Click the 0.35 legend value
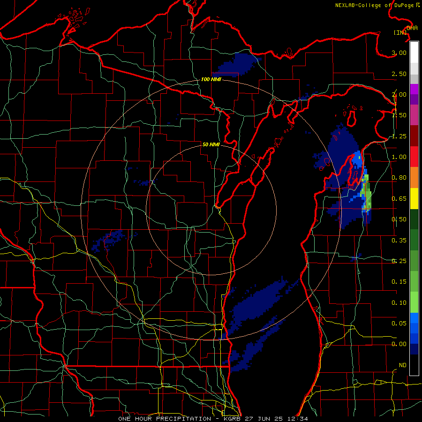The height and width of the screenshot is (422, 422). tap(399, 241)
